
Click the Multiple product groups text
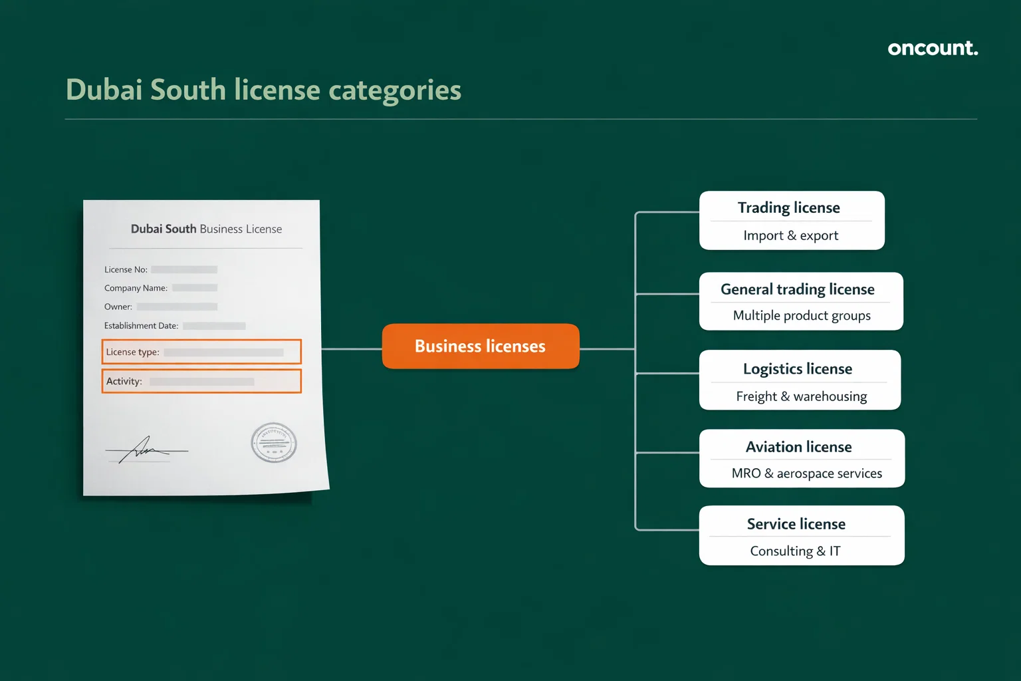coord(801,315)
